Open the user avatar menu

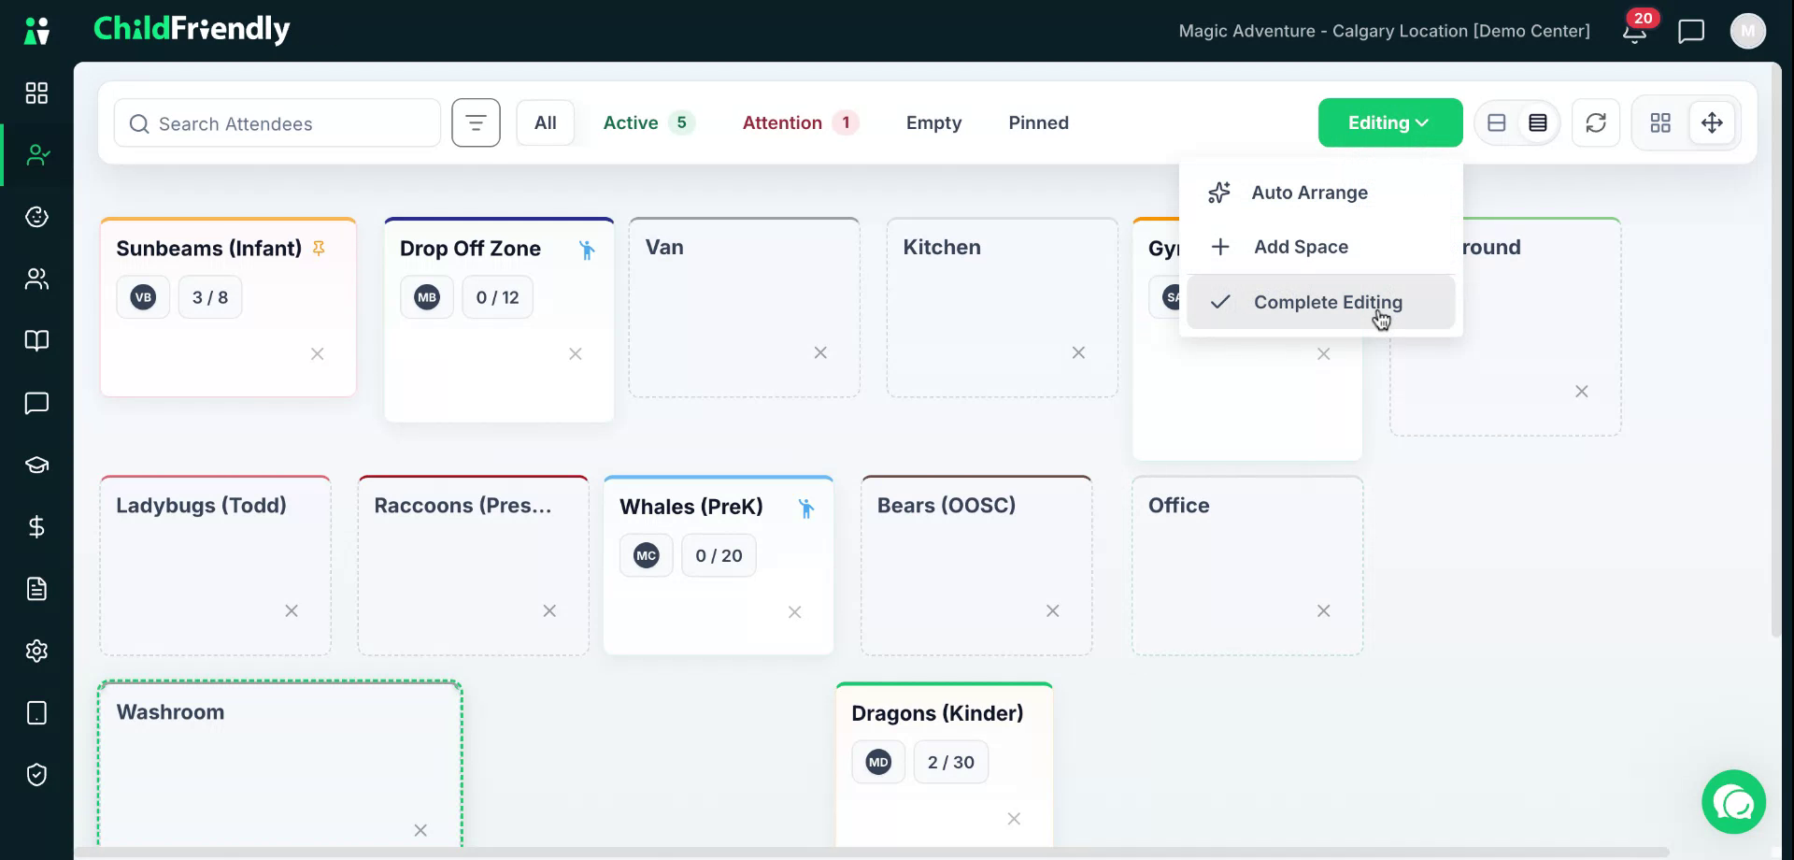pyautogui.click(x=1748, y=31)
